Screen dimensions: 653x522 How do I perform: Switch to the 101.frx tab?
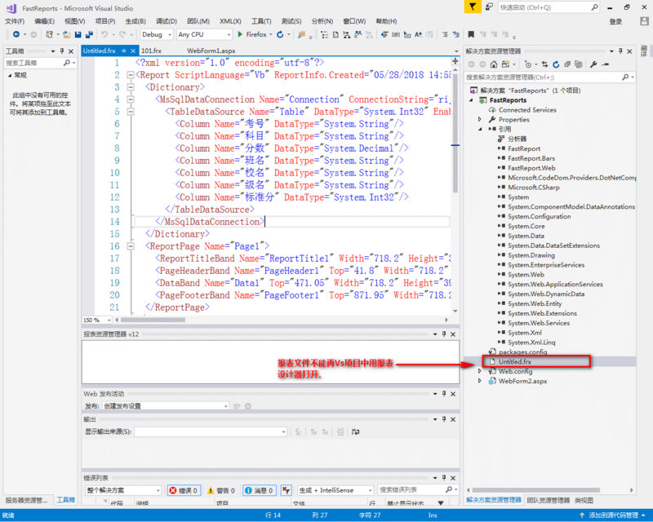[151, 51]
